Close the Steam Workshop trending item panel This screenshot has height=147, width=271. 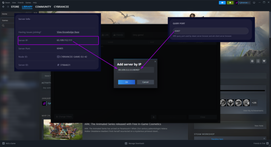(264, 139)
